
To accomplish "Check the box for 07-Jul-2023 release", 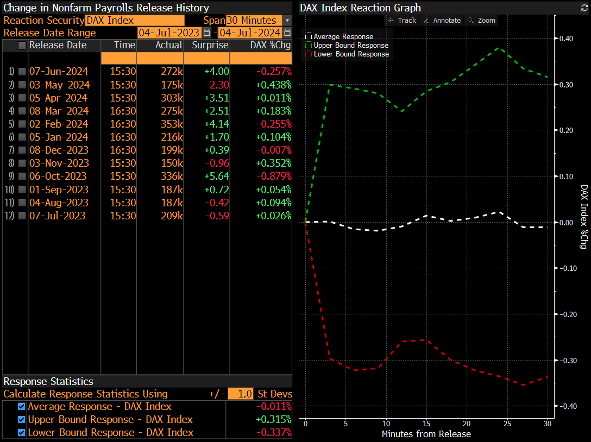I will (22, 216).
